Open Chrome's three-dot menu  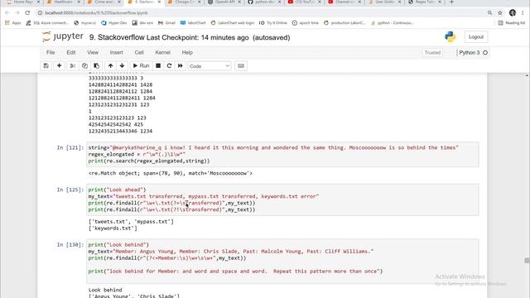pyautogui.click(x=523, y=13)
